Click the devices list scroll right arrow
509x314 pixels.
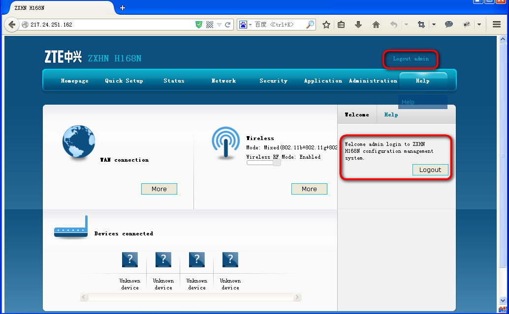tap(297, 297)
